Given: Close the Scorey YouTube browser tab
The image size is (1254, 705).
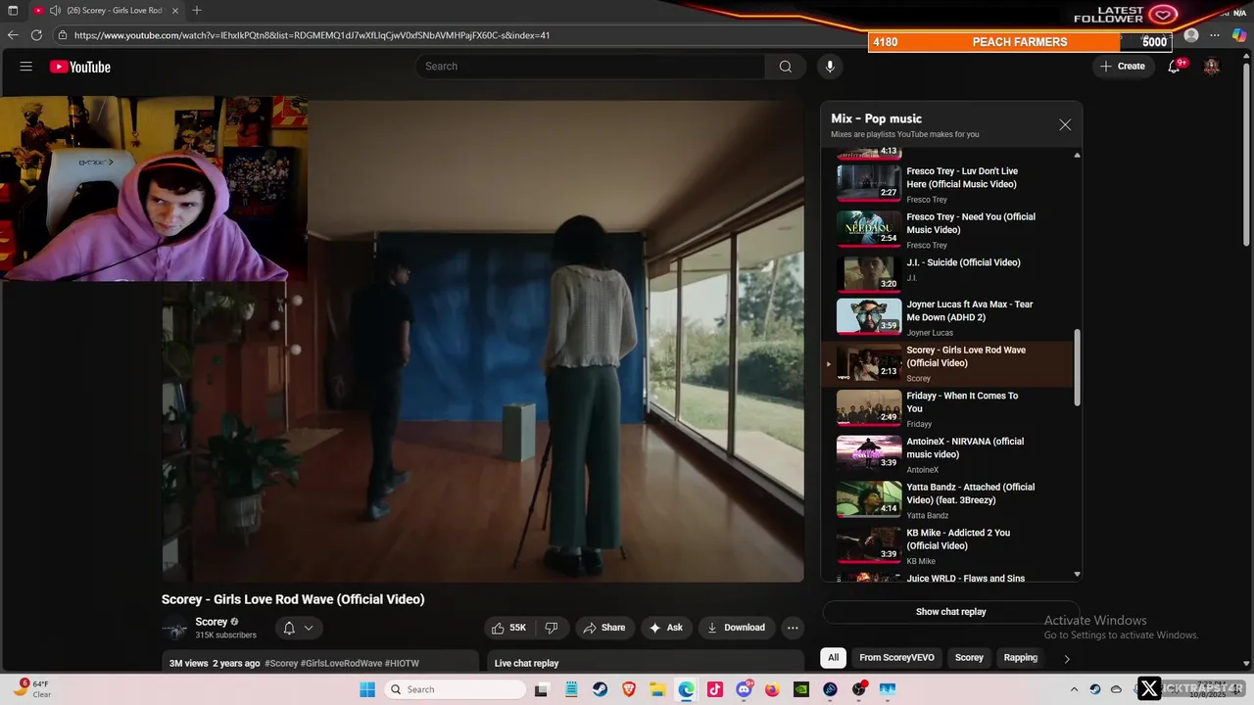Looking at the screenshot, I should tap(173, 11).
